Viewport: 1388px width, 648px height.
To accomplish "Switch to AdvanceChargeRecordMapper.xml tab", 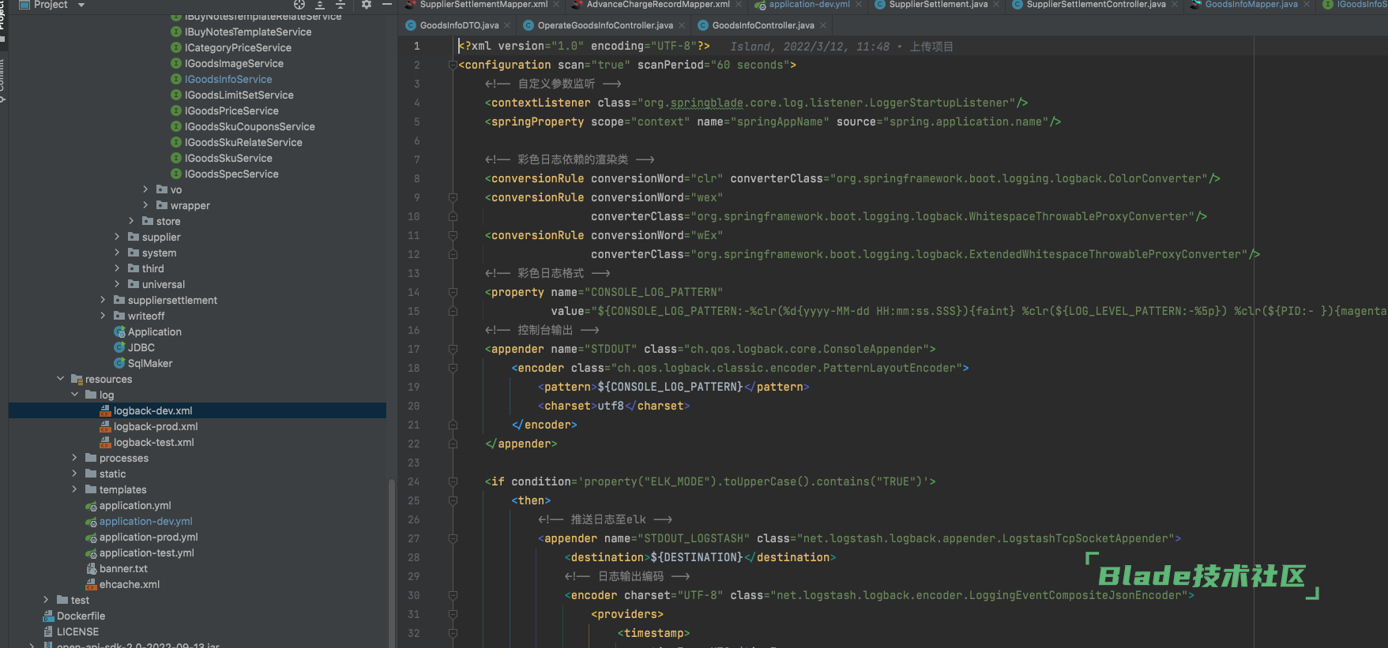I will 657,5.
